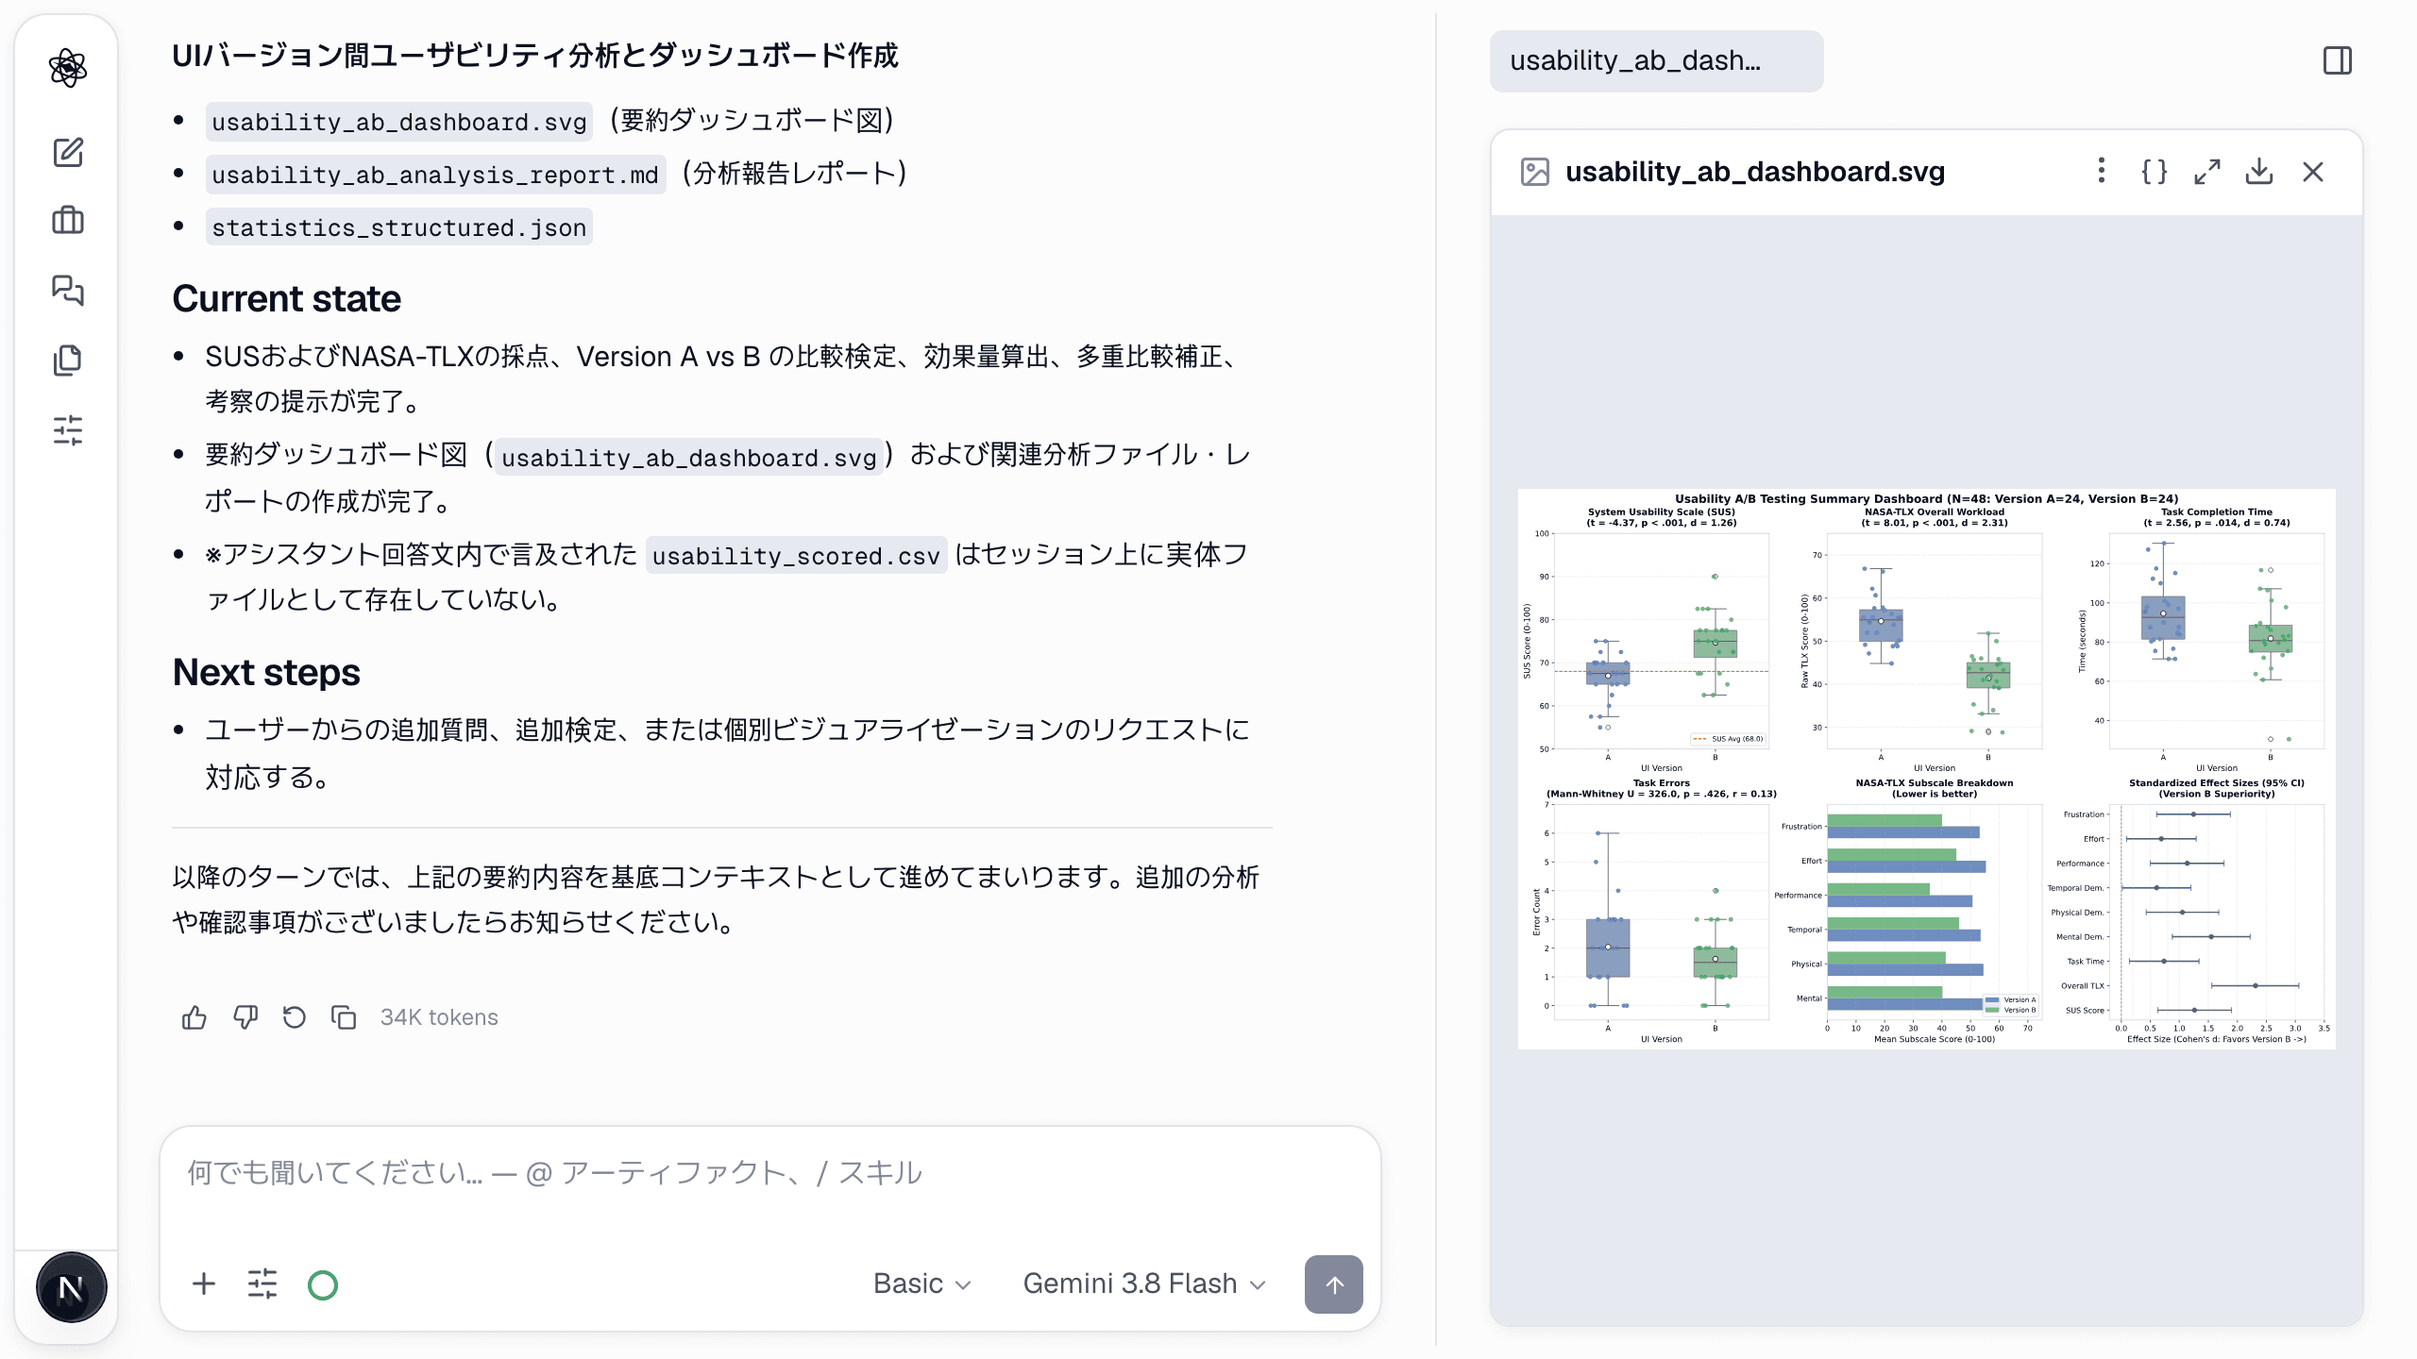Open the dashboard chart preview image
This screenshot has height=1359, width=2417.
point(1926,768)
